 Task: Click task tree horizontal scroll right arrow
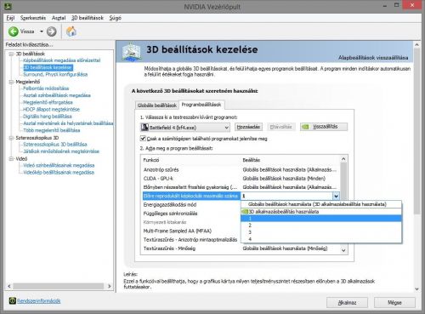click(x=110, y=286)
